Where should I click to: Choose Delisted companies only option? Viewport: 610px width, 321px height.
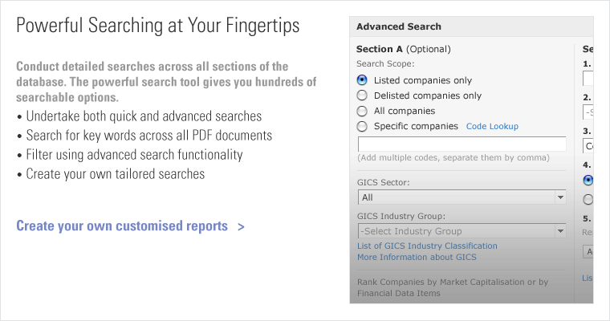click(362, 95)
